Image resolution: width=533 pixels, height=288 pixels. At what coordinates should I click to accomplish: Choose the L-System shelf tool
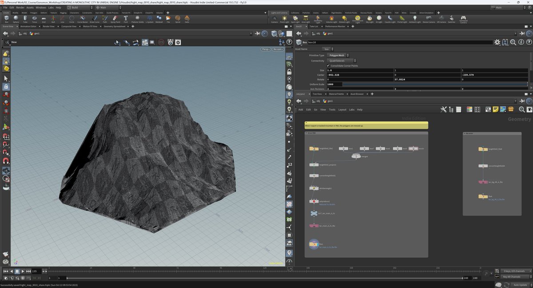point(150,19)
